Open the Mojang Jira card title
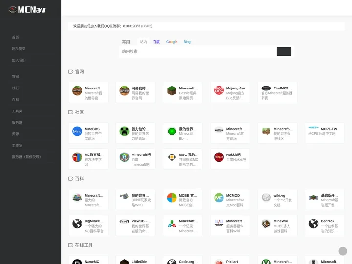This screenshot has width=352, height=264. [236, 88]
